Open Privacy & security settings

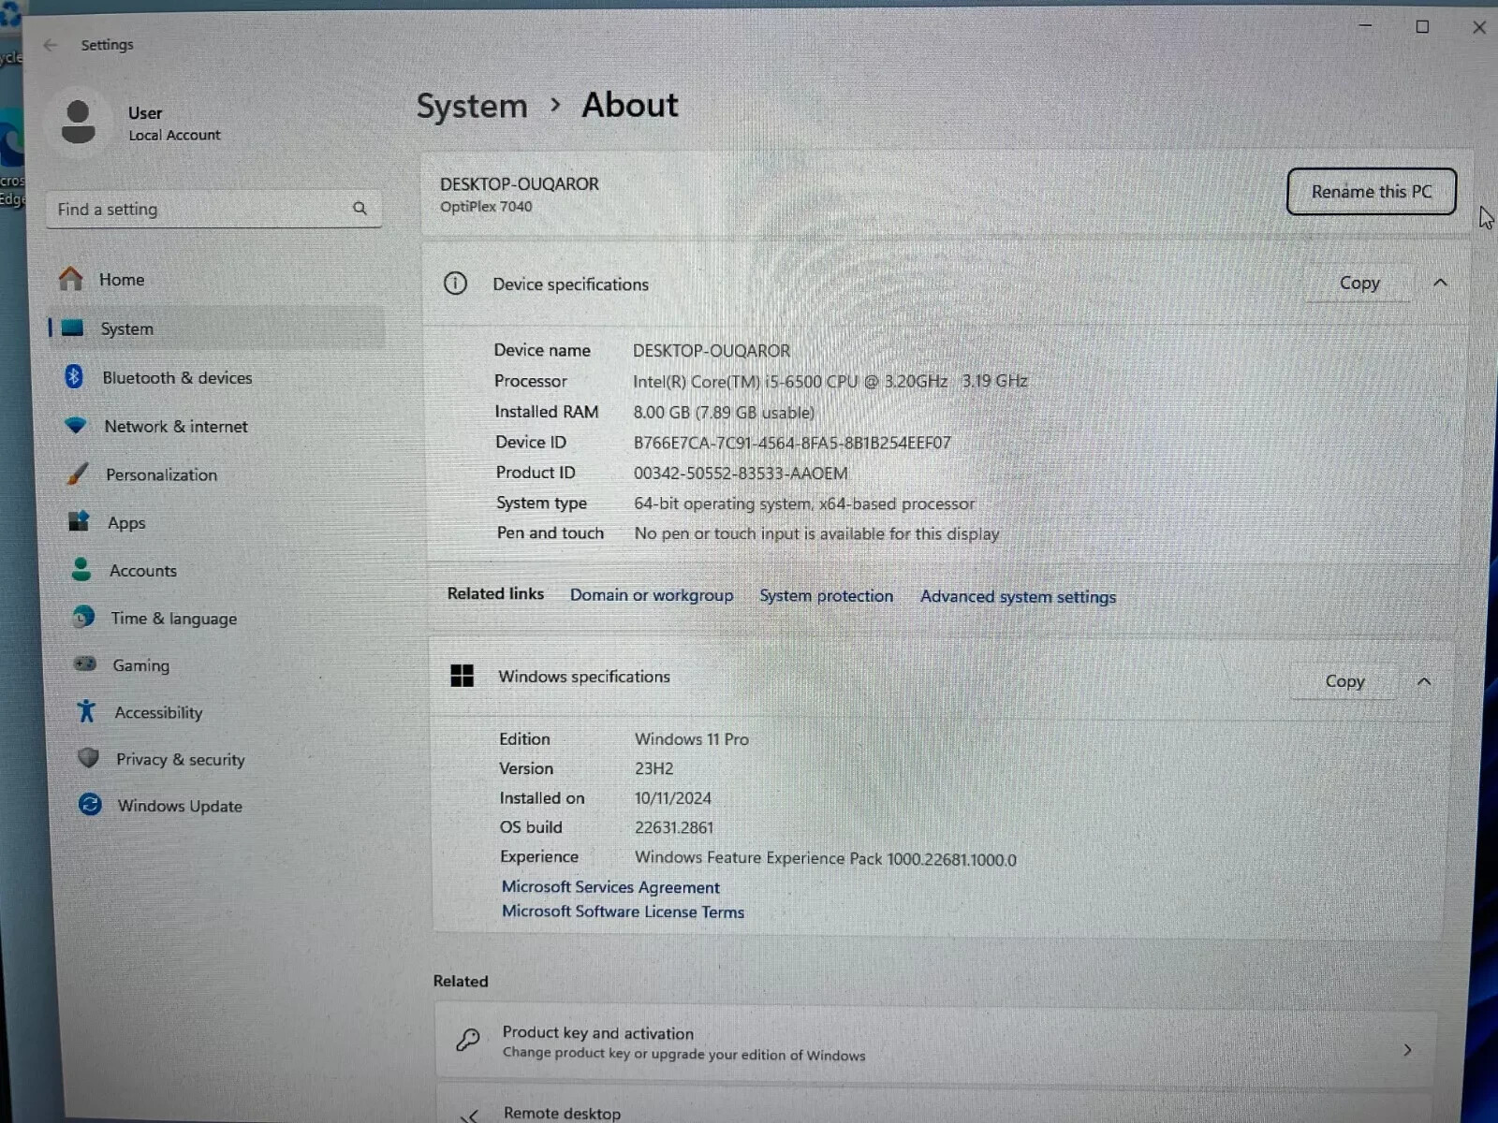coord(227,758)
